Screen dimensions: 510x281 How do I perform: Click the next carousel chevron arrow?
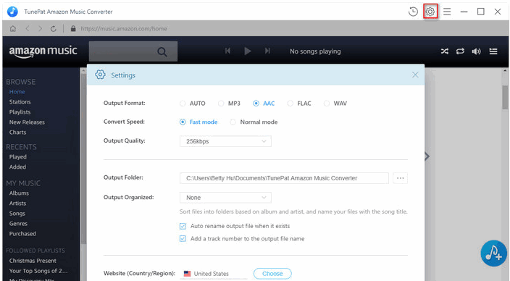[x=427, y=156]
